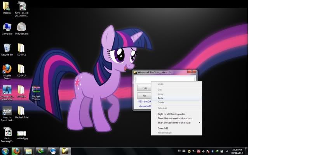Screen dimensions: 310x155
Task: Open the zhww email link in File Transcoder
Action: click(145, 106)
